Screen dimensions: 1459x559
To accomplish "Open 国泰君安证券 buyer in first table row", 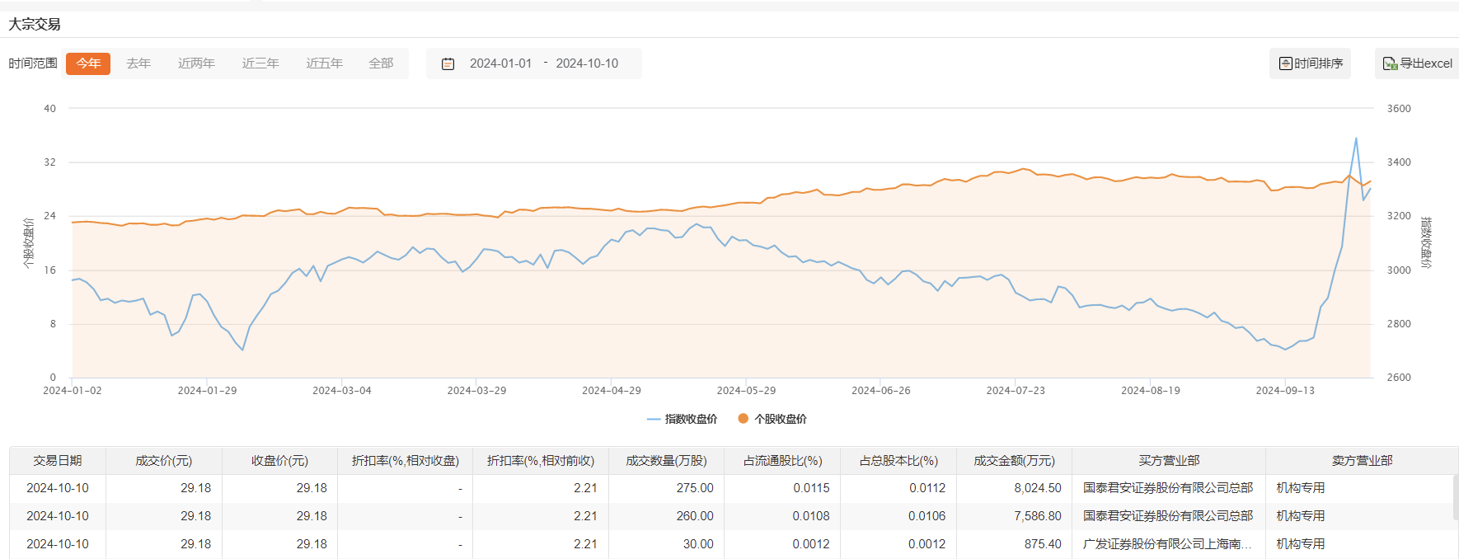I will (1167, 488).
